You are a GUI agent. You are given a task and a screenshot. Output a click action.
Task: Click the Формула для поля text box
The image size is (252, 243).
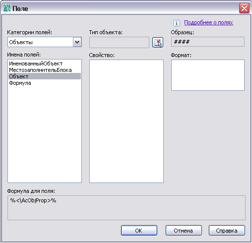pyautogui.click(x=126, y=208)
